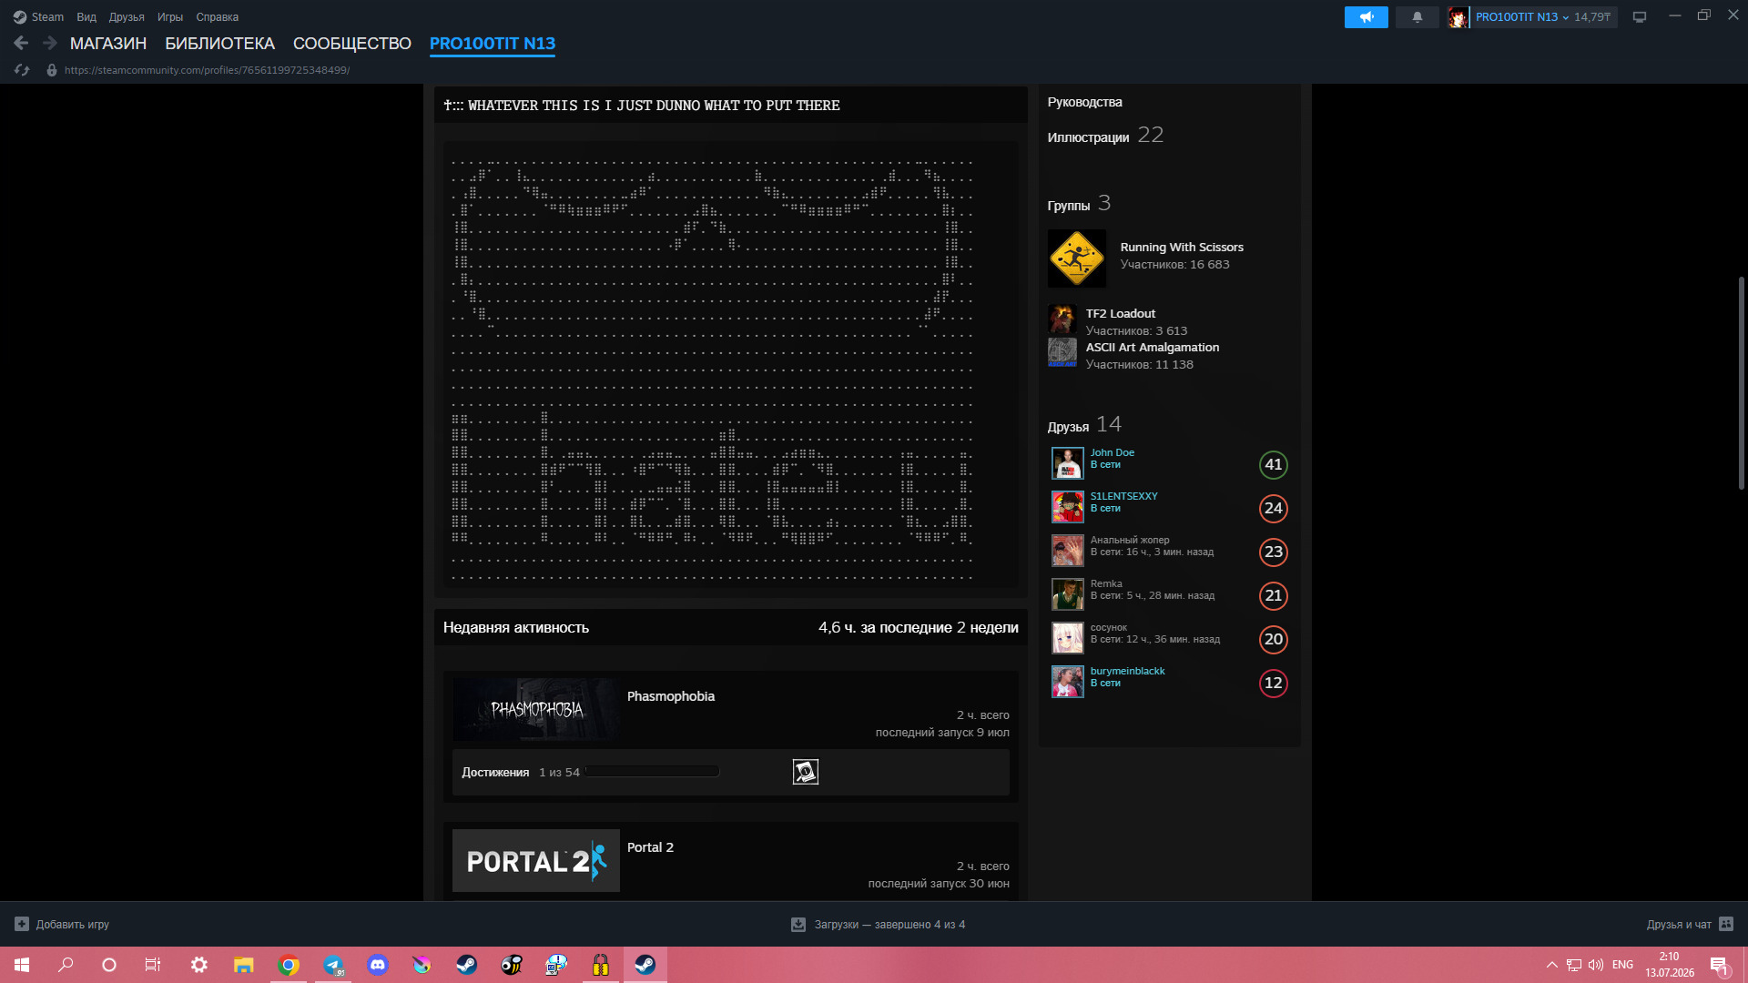Click the Добавить игру button
This screenshot has width=1748, height=983.
(62, 924)
